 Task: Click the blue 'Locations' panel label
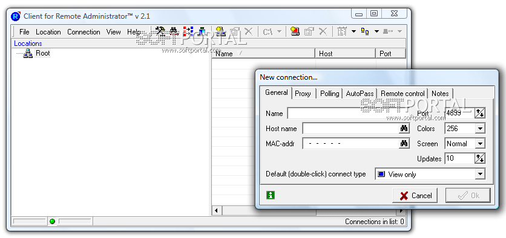(28, 43)
